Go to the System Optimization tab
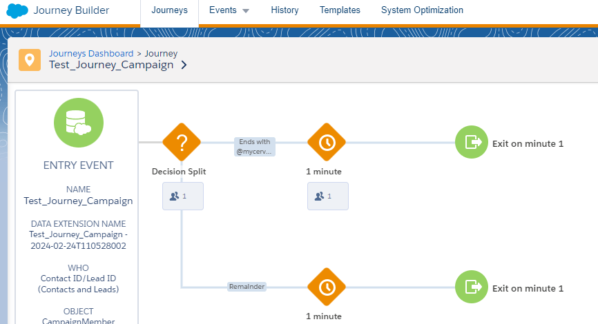 click(x=422, y=10)
